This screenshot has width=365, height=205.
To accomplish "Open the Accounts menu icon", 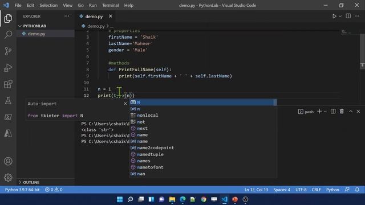I will (x=8, y=161).
